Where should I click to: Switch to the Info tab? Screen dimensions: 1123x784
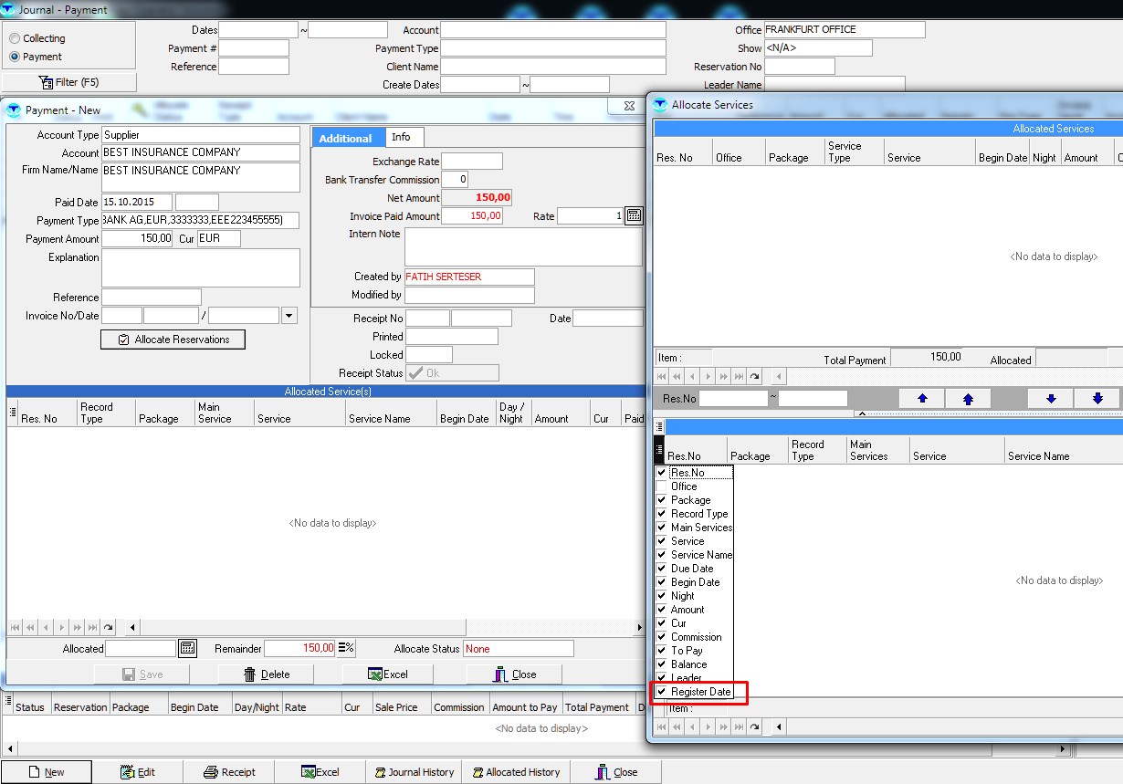[401, 137]
